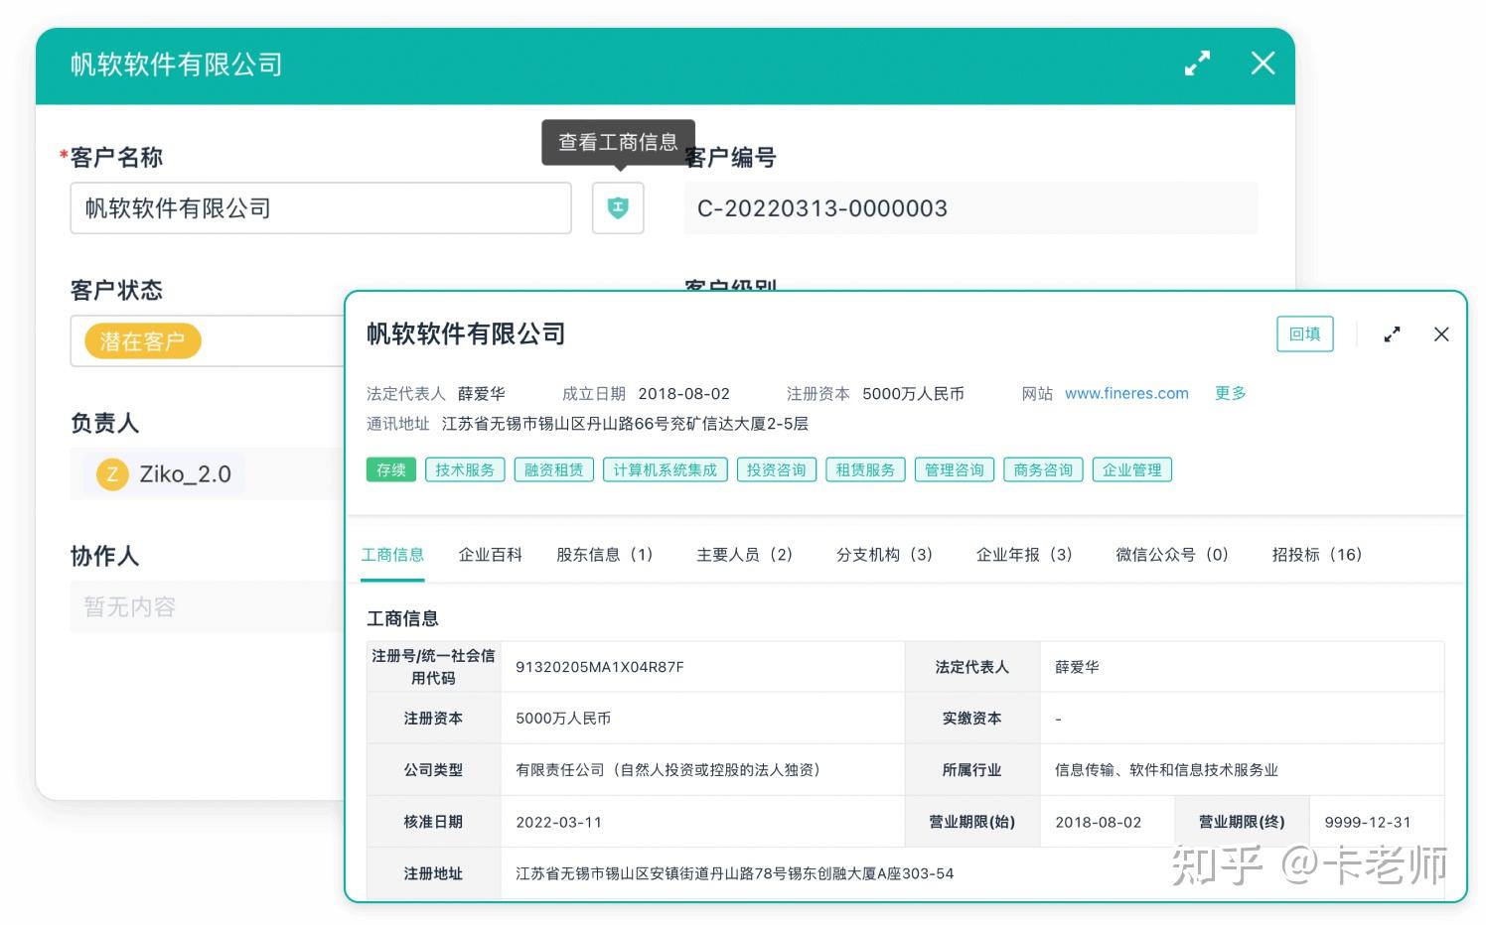Click the 技术服务 tag
1486x925 pixels.
[465, 469]
